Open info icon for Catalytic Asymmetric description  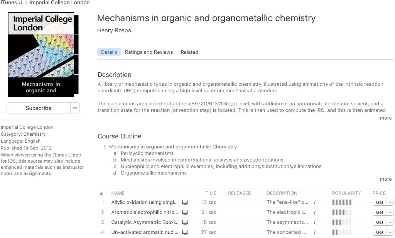pyautogui.click(x=315, y=222)
